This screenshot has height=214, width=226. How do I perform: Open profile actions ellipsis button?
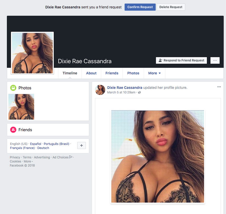coord(215,60)
